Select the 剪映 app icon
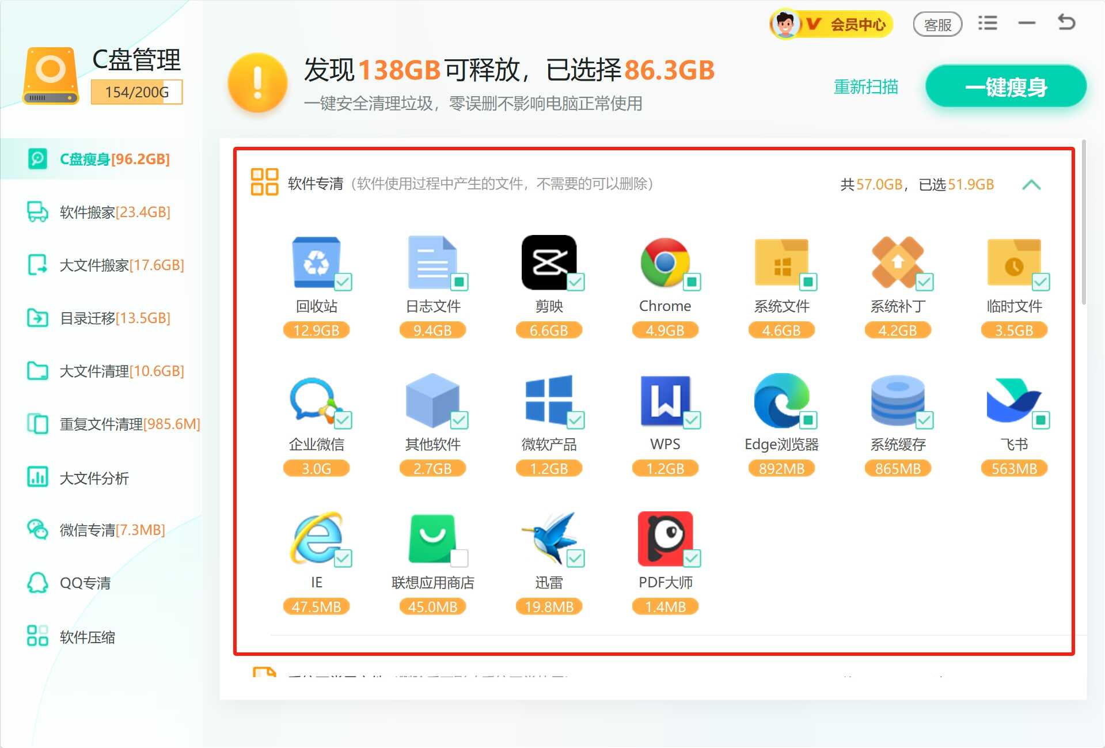Screen dimensions: 1105x748 549,262
